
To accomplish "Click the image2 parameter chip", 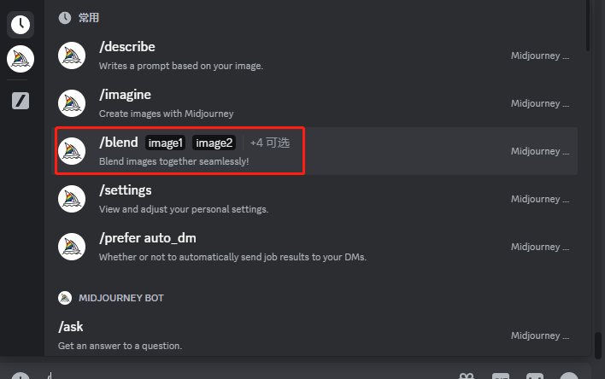I will 214,143.
